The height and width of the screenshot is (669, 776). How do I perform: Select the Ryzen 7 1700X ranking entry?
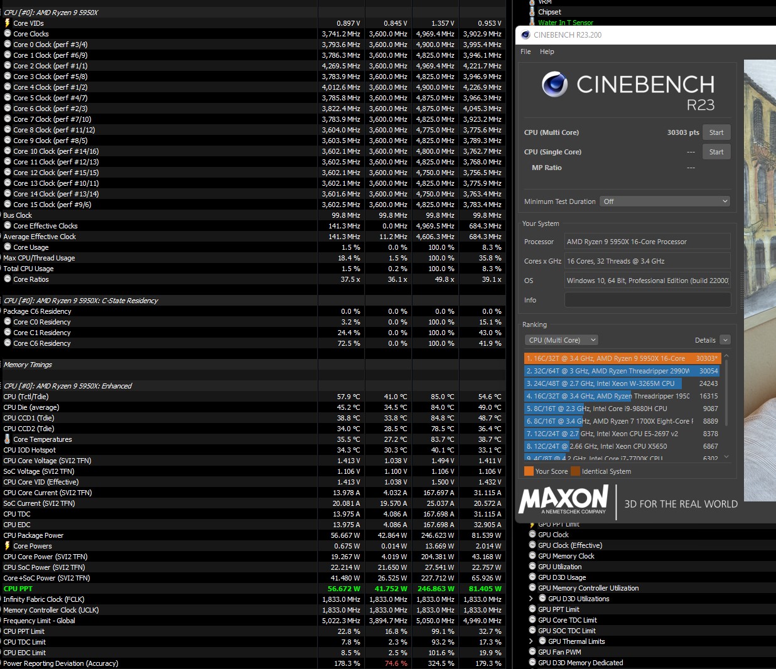tap(622, 421)
